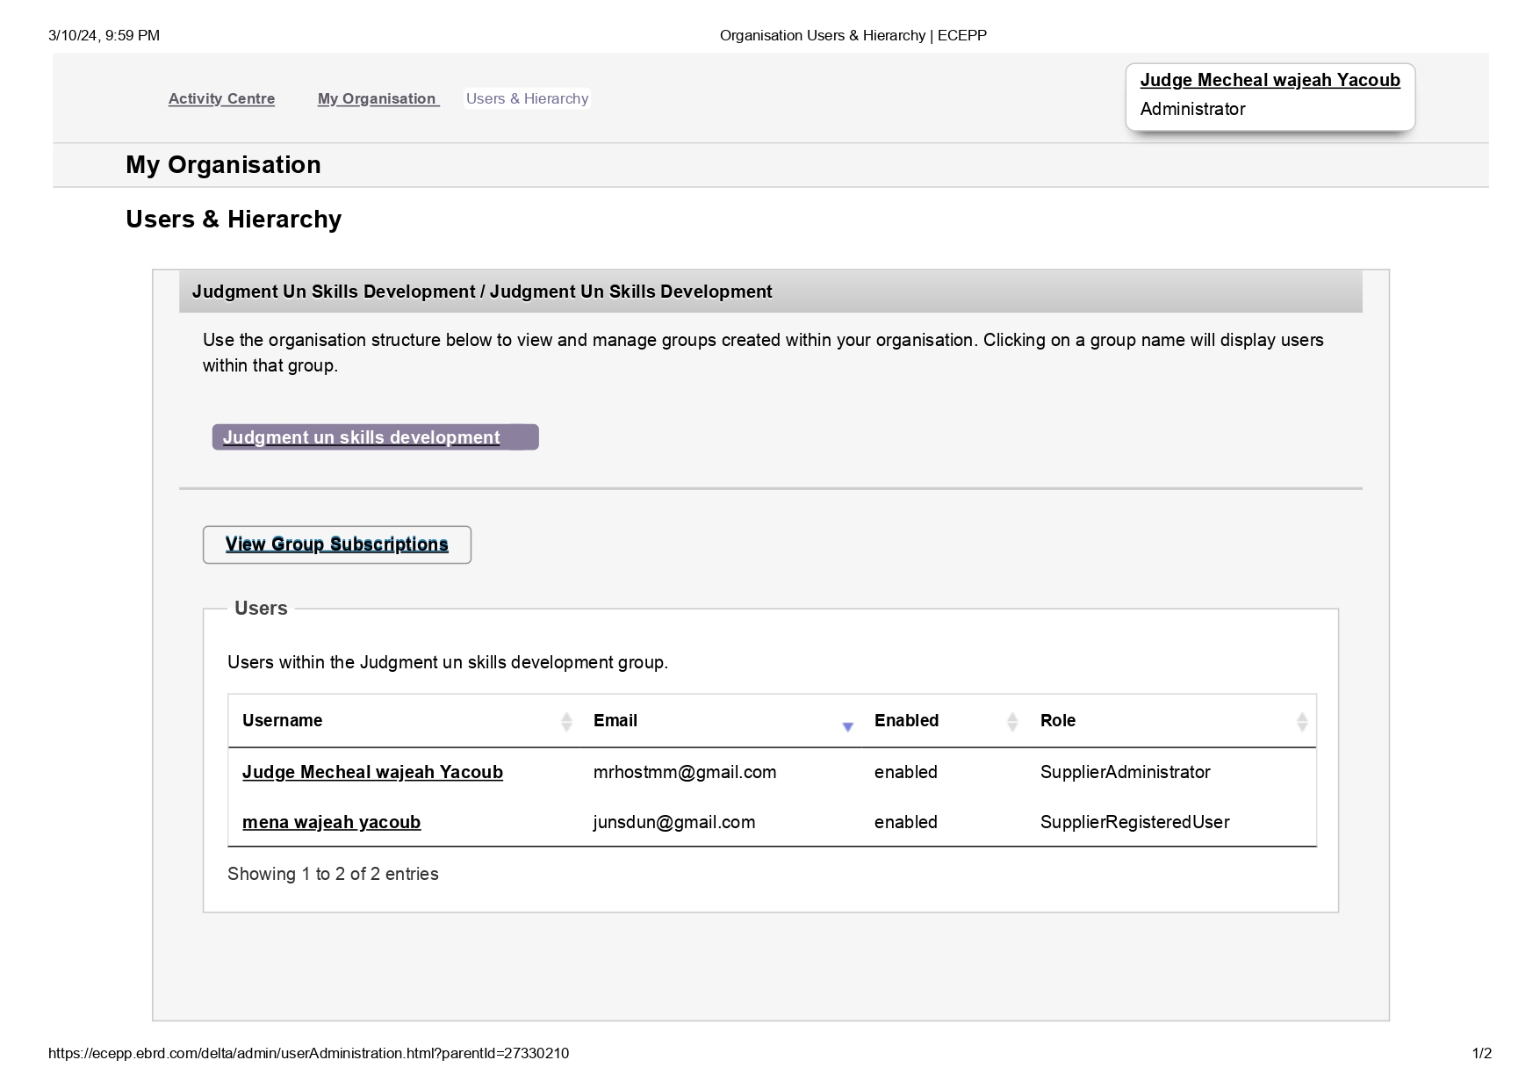The image size is (1540, 1089).
Task: Click the Role column header text
Action: pos(1057,720)
